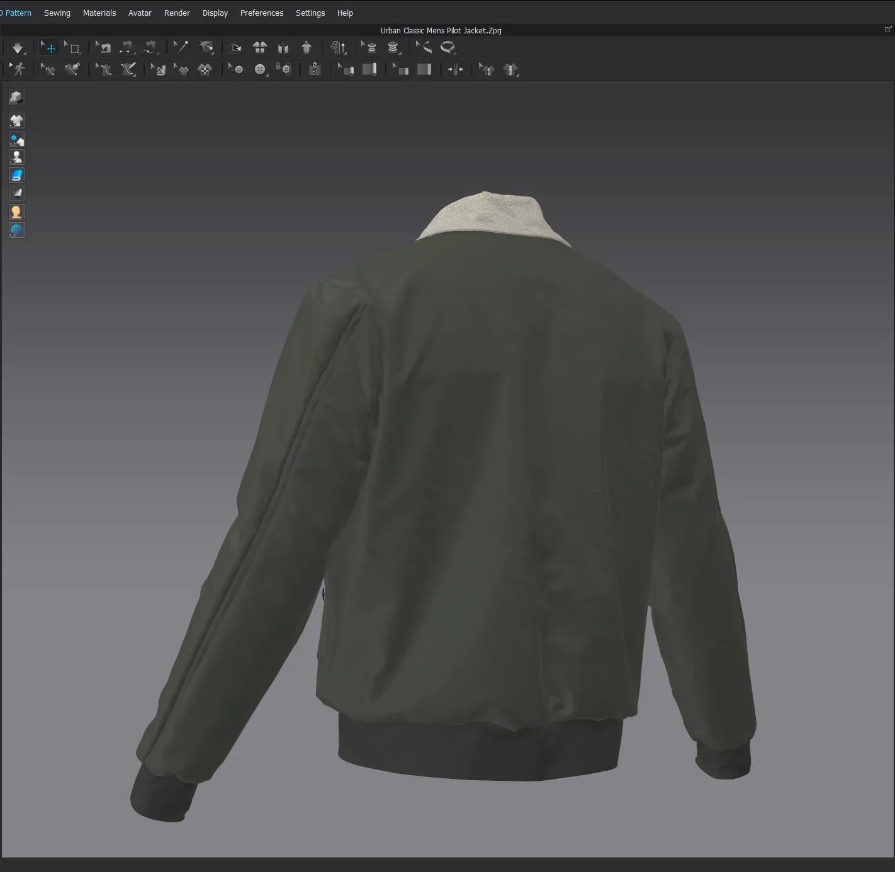This screenshot has width=895, height=872.
Task: Choose the Select Mesh dashed-box tool
Action: 73,48
